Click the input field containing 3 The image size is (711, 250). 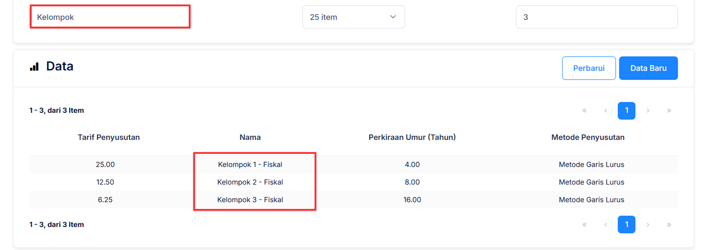tap(596, 17)
